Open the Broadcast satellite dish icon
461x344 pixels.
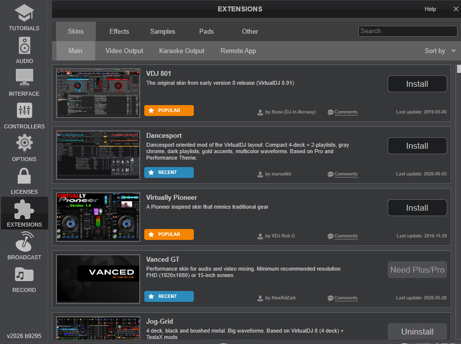coord(25,242)
